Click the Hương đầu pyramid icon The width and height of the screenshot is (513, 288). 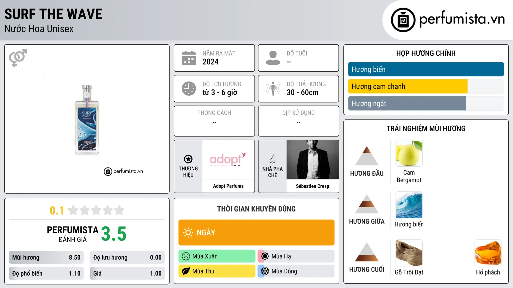pyautogui.click(x=367, y=156)
